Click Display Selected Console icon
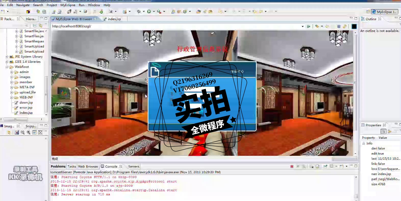The height and width of the screenshot is (201, 401). pyautogui.click(x=332, y=166)
